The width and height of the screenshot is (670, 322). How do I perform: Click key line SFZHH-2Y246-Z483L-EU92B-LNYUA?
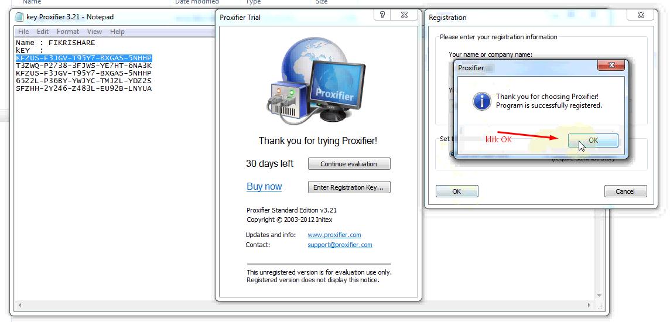click(84, 88)
